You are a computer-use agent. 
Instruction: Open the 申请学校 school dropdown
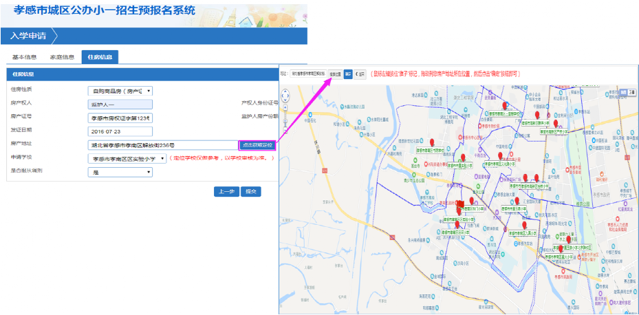[x=129, y=158]
